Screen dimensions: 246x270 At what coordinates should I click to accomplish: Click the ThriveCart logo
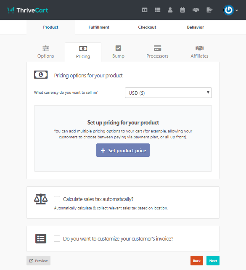(27, 10)
